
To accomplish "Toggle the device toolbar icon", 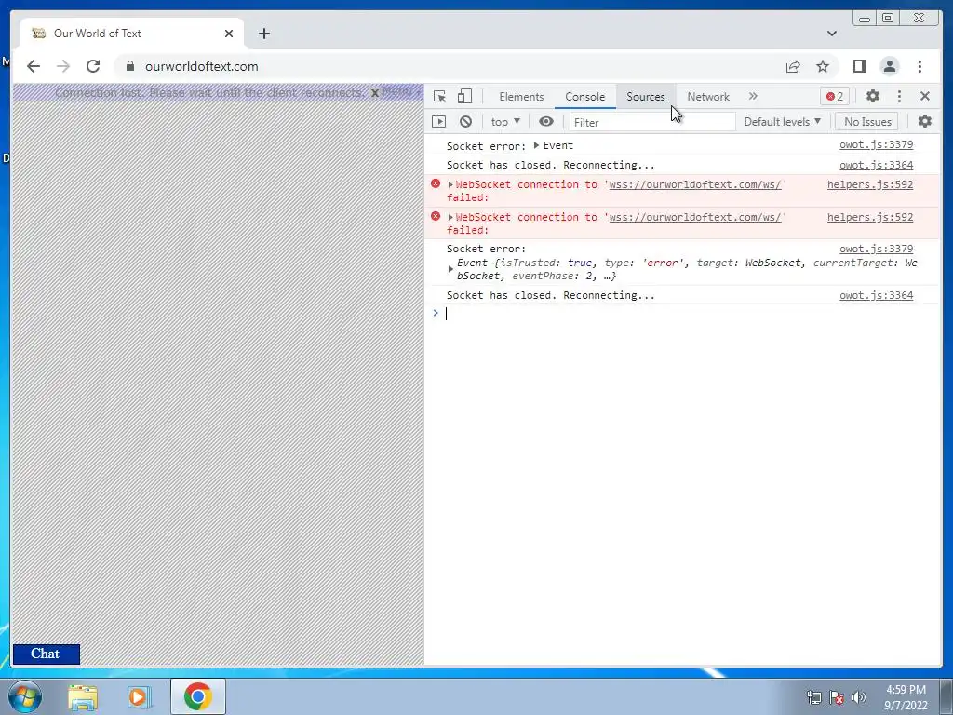I will tap(465, 96).
